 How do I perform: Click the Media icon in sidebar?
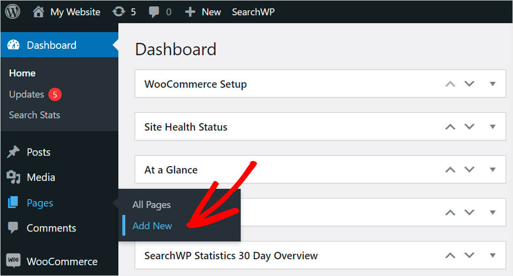(x=13, y=177)
